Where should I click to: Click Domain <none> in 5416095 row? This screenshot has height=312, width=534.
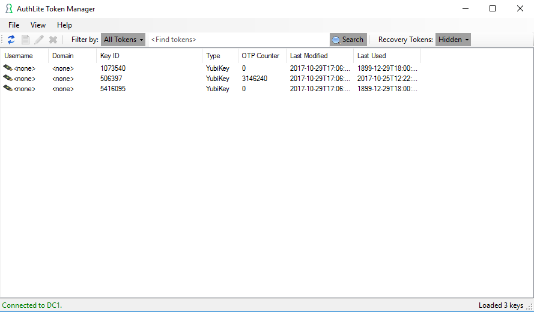click(63, 89)
